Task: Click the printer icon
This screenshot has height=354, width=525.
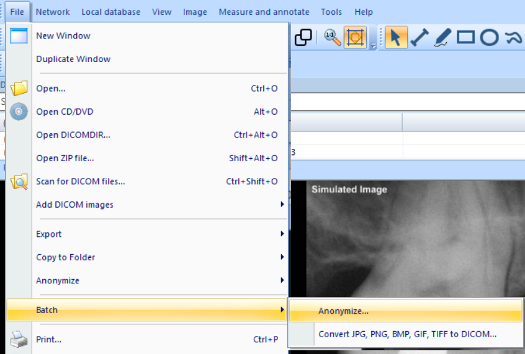Action: [19, 339]
